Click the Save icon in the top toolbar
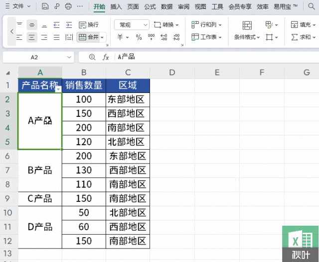 click(x=45, y=6)
